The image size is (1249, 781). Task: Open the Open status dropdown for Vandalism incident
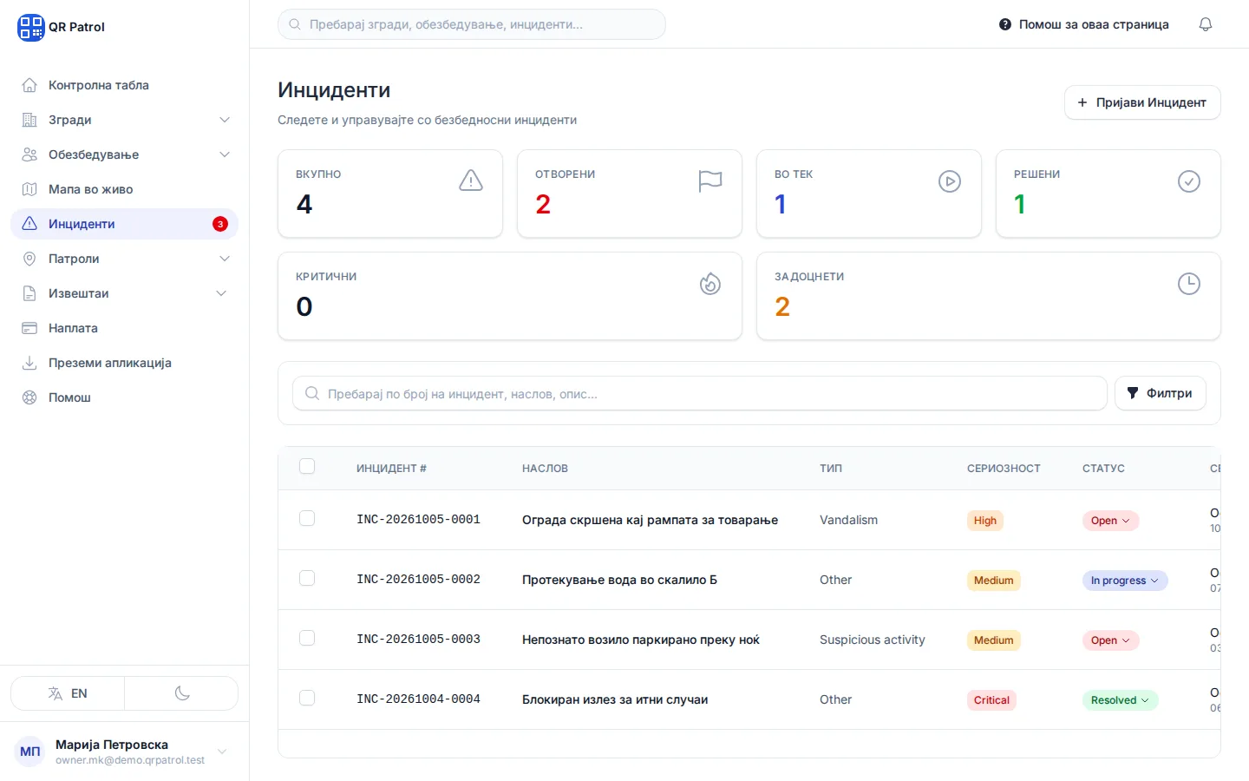(x=1110, y=521)
